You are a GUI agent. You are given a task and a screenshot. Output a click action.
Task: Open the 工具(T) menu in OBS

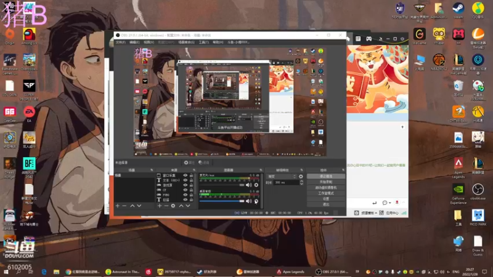point(204,42)
